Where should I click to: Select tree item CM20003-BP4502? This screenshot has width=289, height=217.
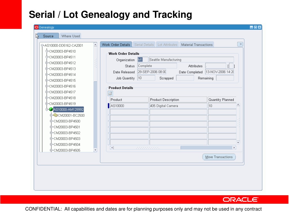click(67, 133)
